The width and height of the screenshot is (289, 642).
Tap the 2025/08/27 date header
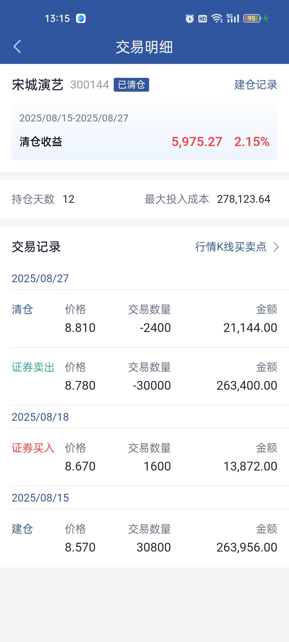click(40, 278)
